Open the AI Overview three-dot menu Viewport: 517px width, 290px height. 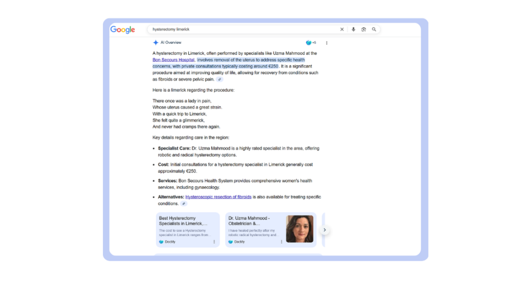tap(327, 43)
